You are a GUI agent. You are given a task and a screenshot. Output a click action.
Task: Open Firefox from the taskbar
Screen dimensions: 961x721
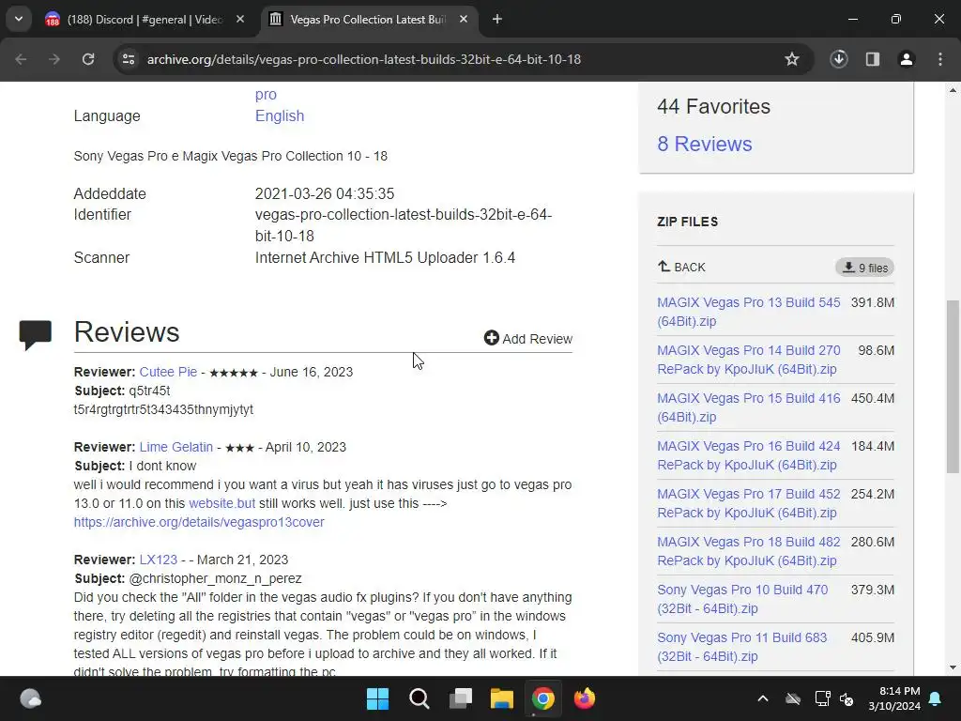pos(585,698)
